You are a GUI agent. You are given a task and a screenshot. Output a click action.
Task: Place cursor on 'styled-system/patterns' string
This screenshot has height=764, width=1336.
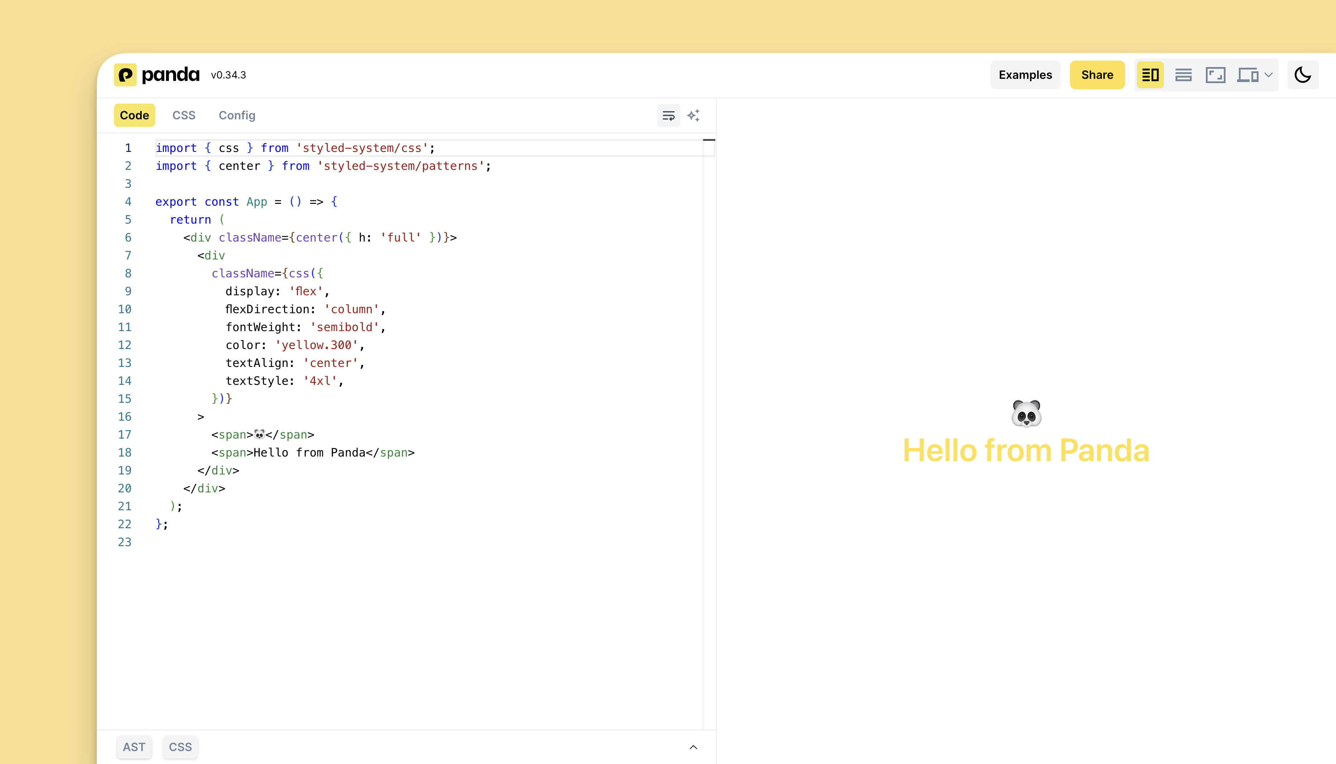pos(401,166)
